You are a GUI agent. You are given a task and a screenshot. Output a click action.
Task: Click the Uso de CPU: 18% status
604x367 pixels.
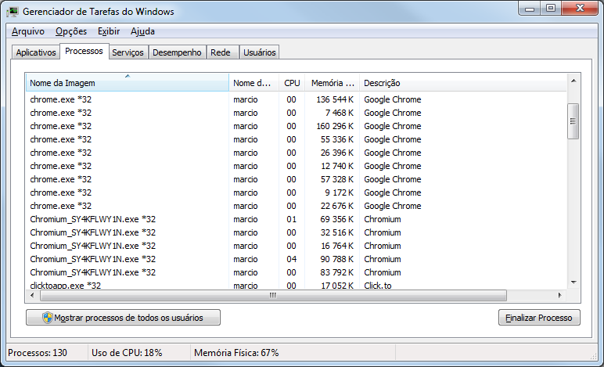tap(127, 353)
